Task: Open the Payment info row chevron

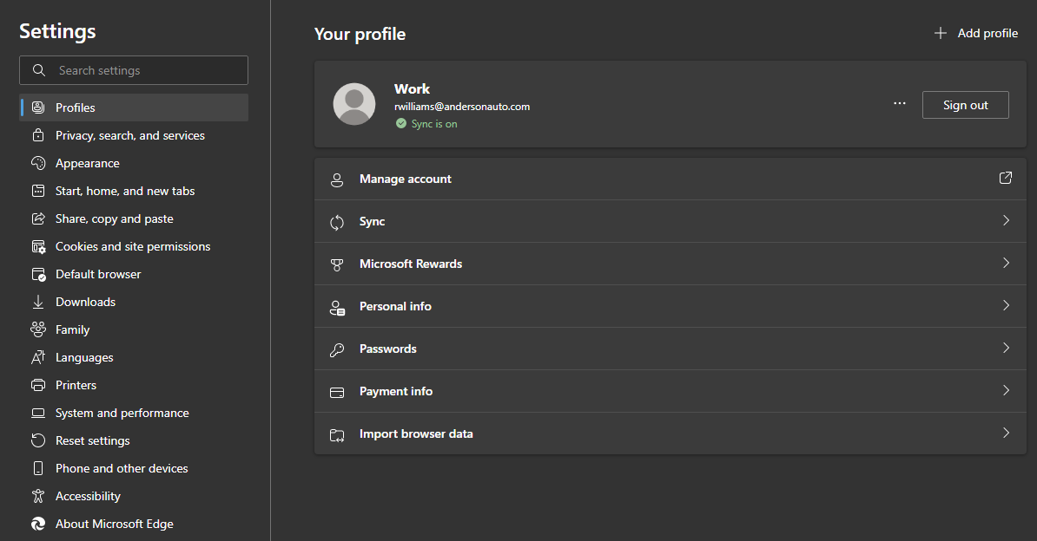Action: pos(1006,390)
